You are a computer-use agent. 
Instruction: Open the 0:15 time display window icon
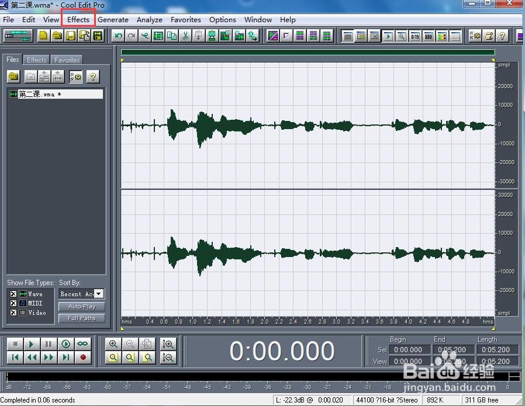pos(415,36)
